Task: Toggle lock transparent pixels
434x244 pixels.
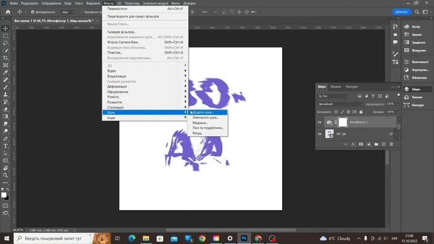Action: 336,112
